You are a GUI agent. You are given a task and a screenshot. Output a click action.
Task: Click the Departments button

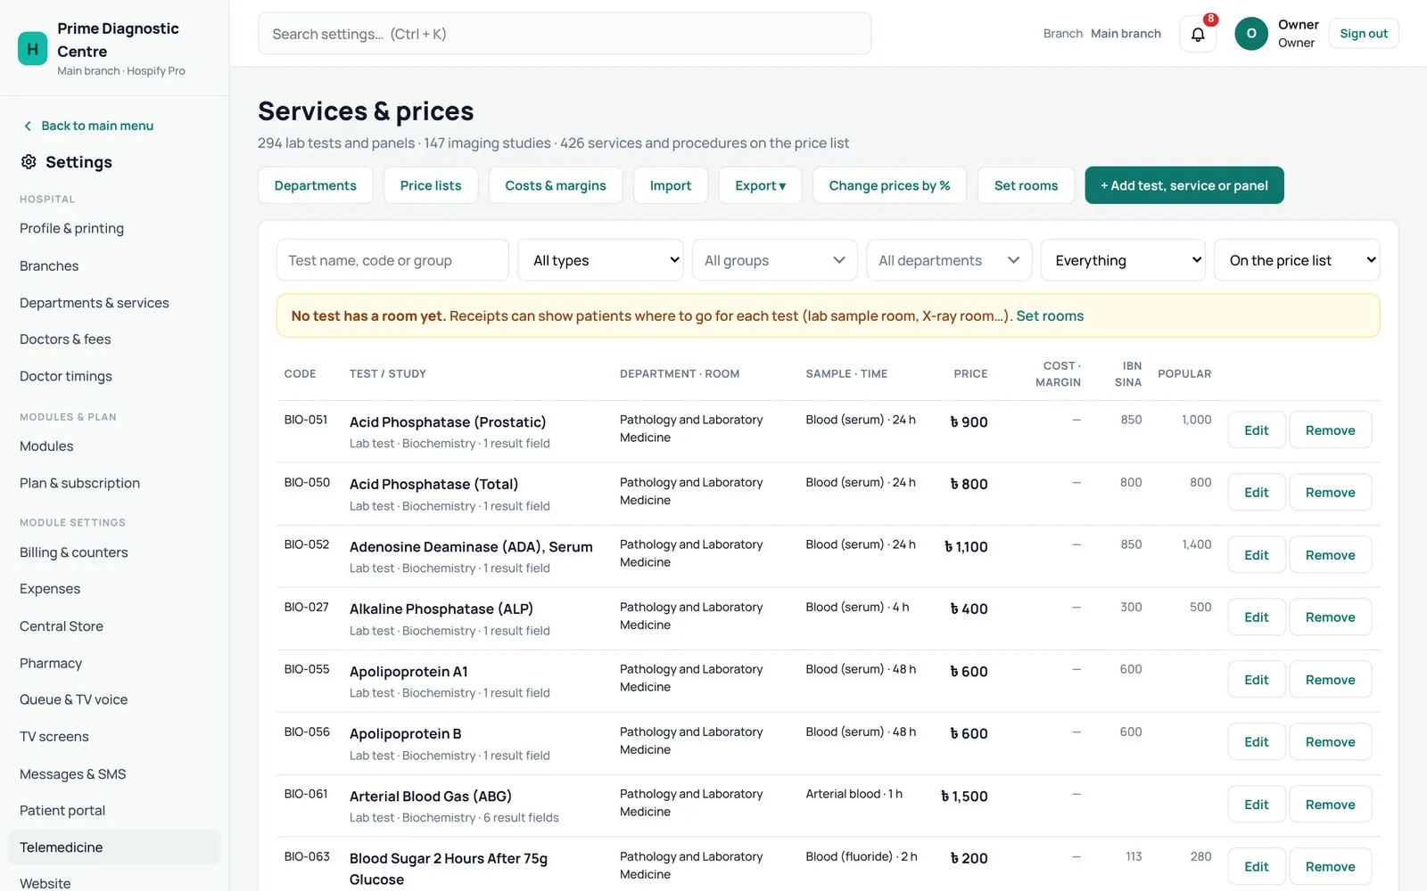316,185
